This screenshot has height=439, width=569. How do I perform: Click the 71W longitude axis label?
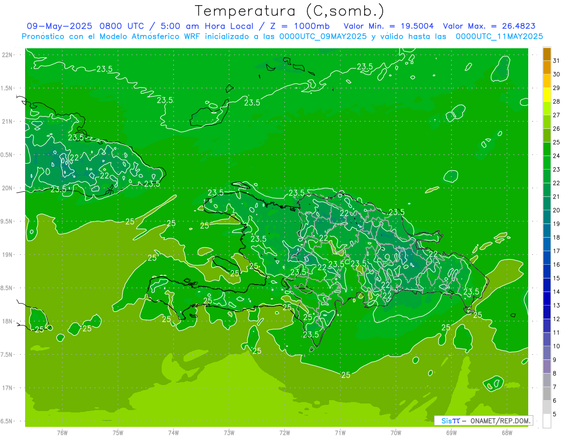340,433
